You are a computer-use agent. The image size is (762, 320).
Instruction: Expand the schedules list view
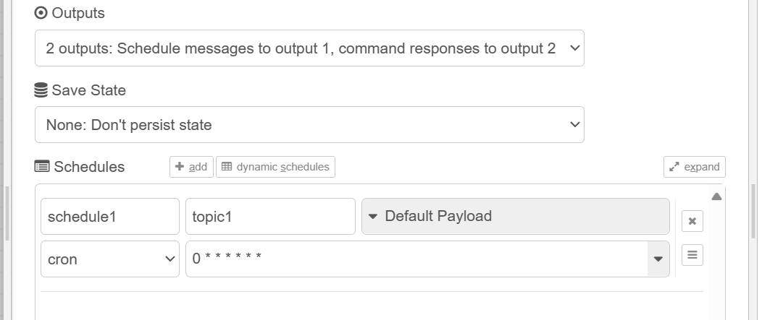coord(694,167)
